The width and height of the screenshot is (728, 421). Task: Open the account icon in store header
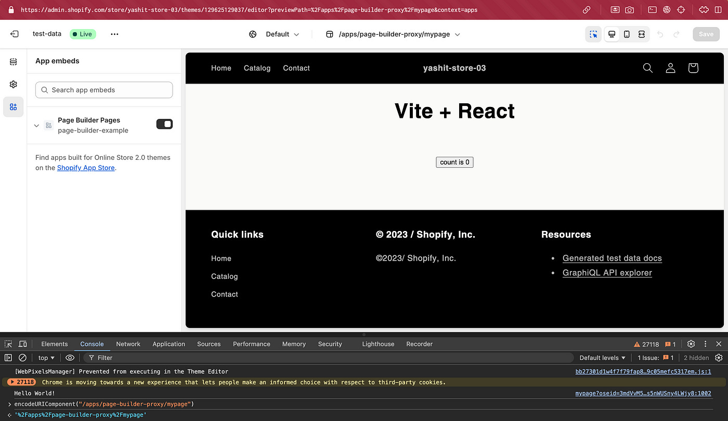670,68
